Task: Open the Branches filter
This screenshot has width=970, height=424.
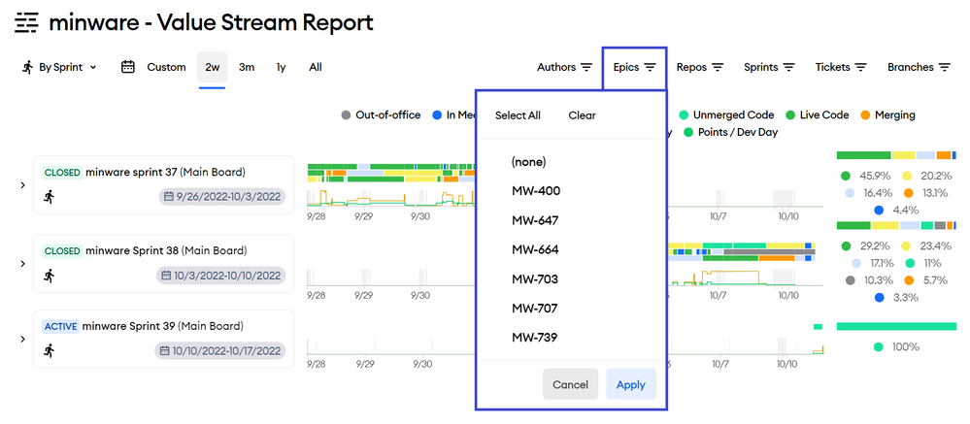Action: 919,67
